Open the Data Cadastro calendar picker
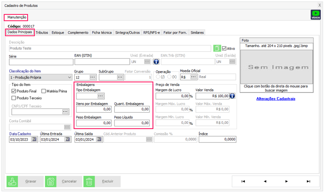 [x=34, y=140]
